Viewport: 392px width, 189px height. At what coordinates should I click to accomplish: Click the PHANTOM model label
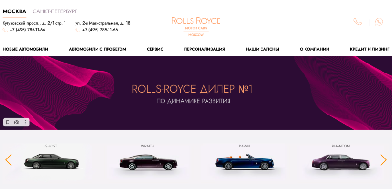[x=341, y=146]
